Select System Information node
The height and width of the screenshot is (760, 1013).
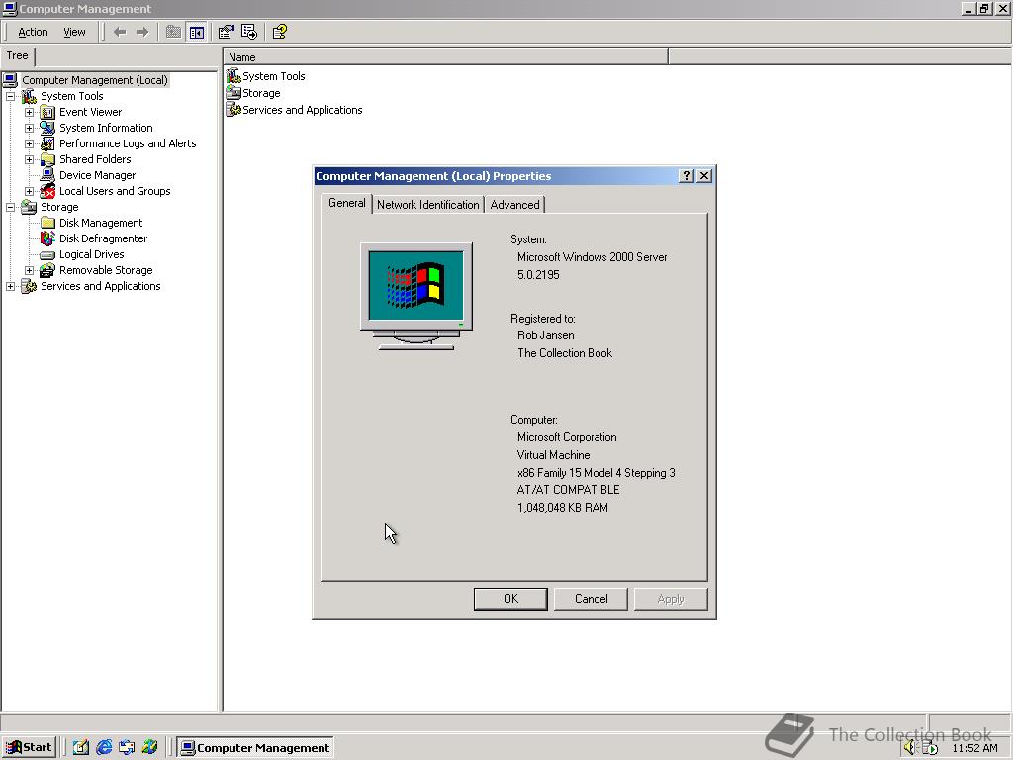click(x=106, y=128)
